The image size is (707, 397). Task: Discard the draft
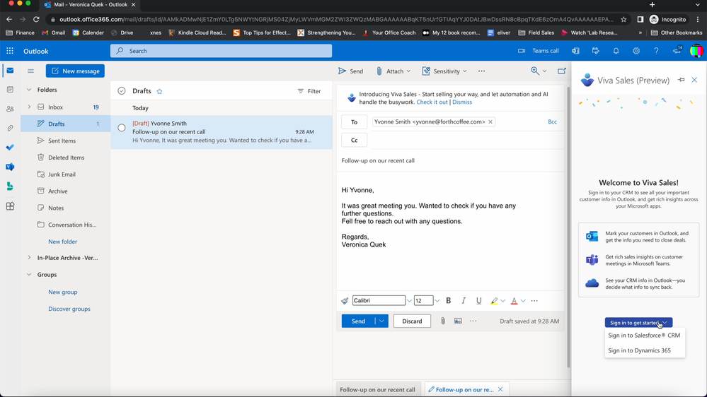coord(412,321)
